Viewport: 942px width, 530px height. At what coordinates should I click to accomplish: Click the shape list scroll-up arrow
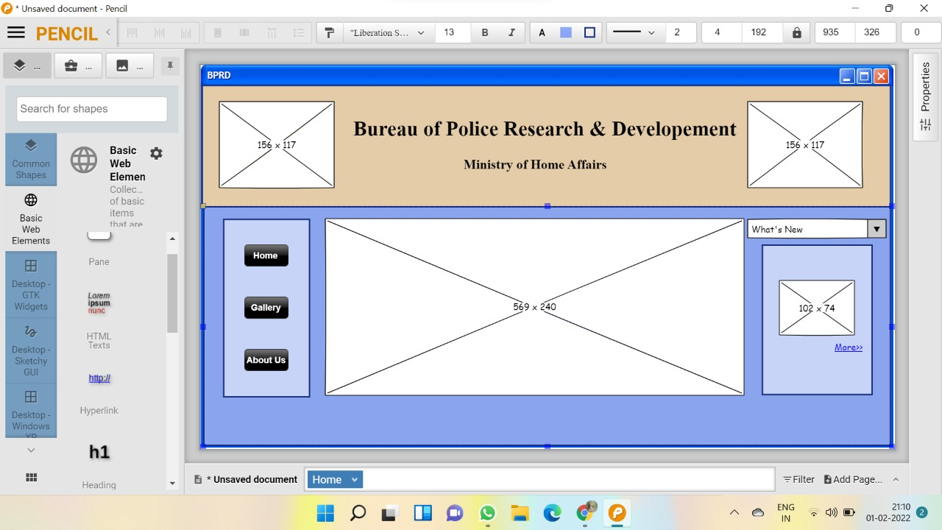pyautogui.click(x=172, y=239)
